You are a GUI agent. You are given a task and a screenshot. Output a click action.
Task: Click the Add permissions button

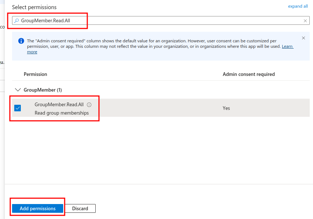(38, 208)
